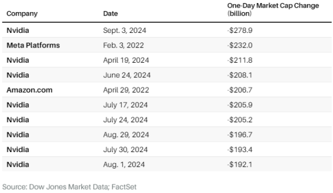Select the -$206.7 market cap value

coord(240,90)
